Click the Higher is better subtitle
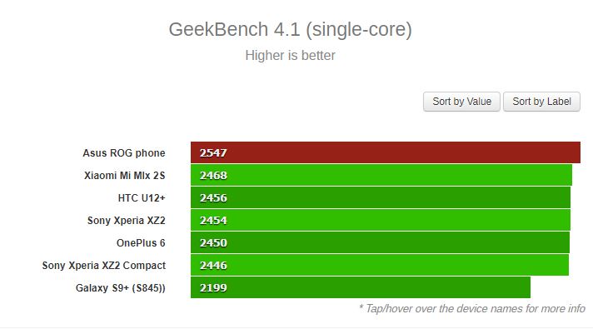Image resolution: width=593 pixels, height=329 pixels. click(x=290, y=55)
